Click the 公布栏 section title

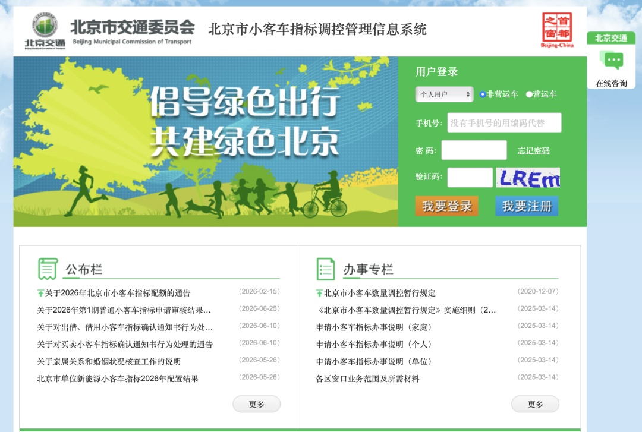(x=84, y=269)
